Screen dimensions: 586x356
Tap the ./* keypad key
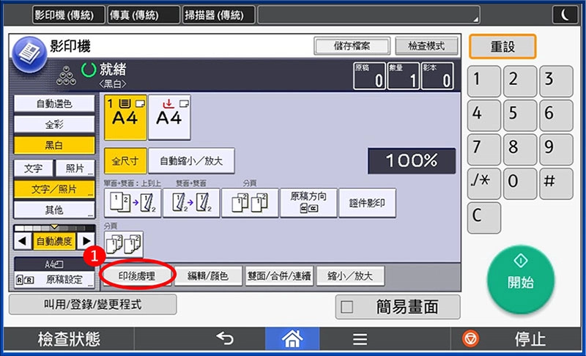click(x=483, y=183)
